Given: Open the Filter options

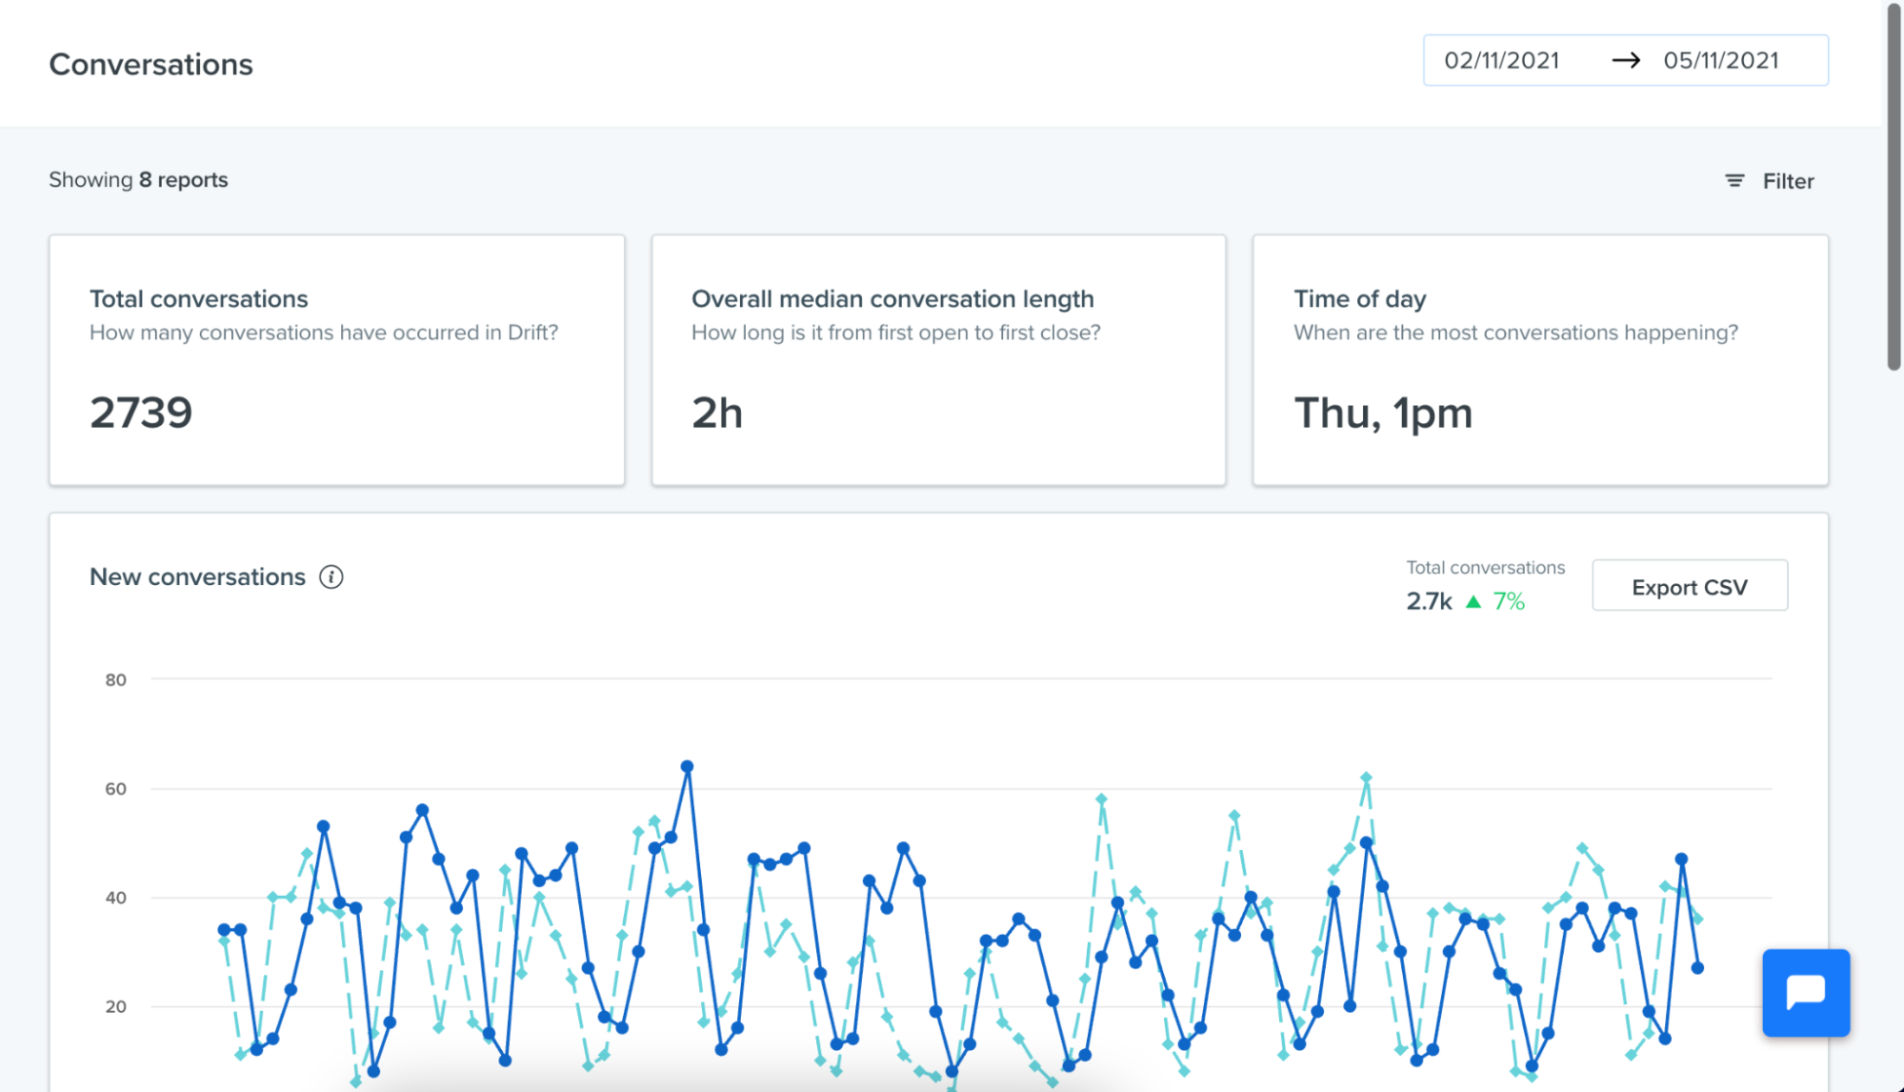Looking at the screenshot, I should click(1769, 181).
